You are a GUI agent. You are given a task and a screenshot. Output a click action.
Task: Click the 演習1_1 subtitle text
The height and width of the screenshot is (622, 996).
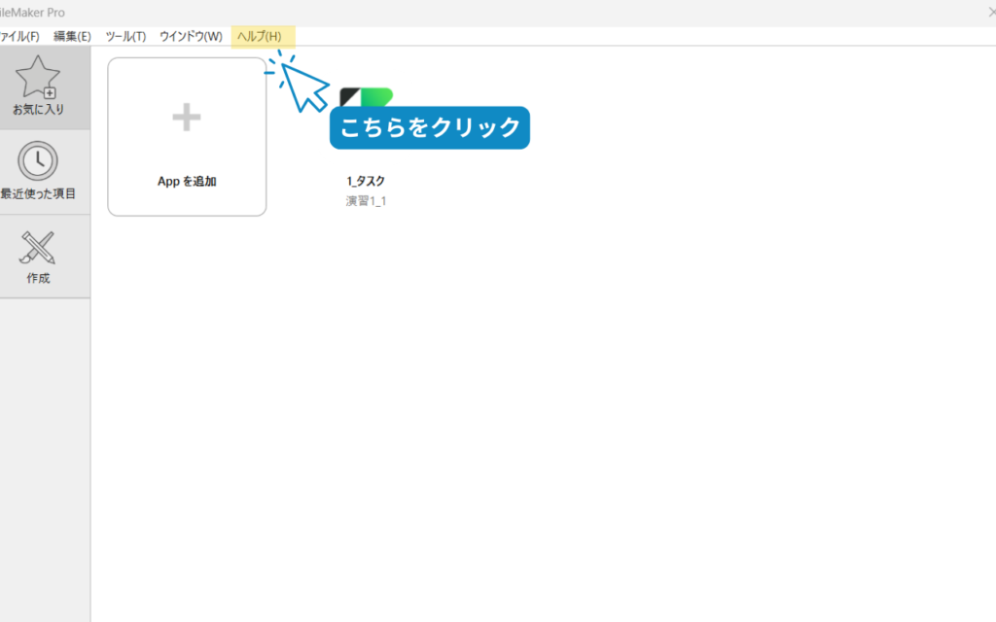click(x=366, y=201)
